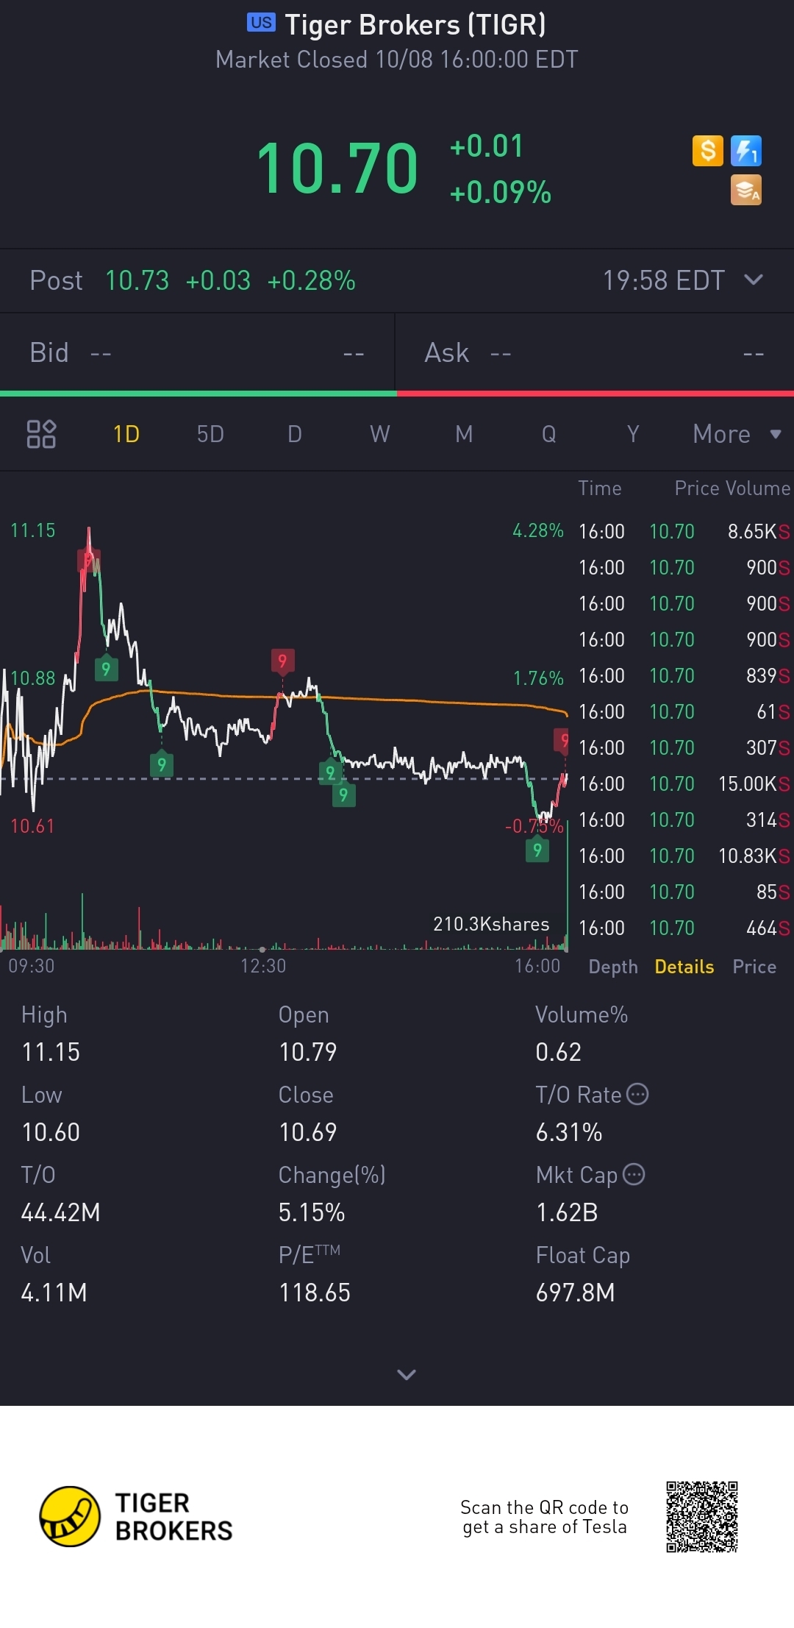Tap the scan QR code Tesla text

545,1517
